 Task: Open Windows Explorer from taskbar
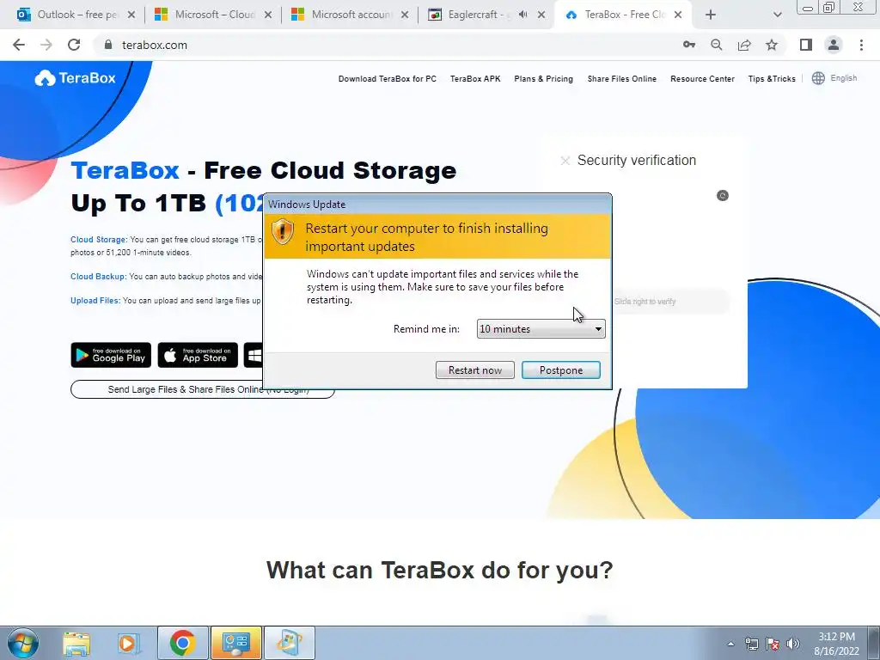point(76,643)
